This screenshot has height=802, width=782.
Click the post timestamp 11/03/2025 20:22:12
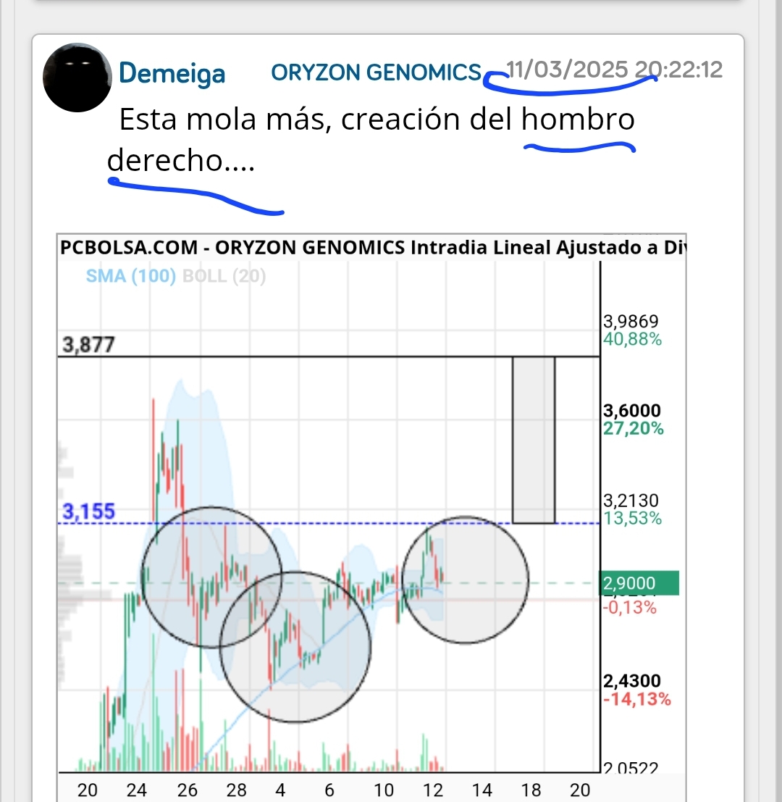(614, 70)
